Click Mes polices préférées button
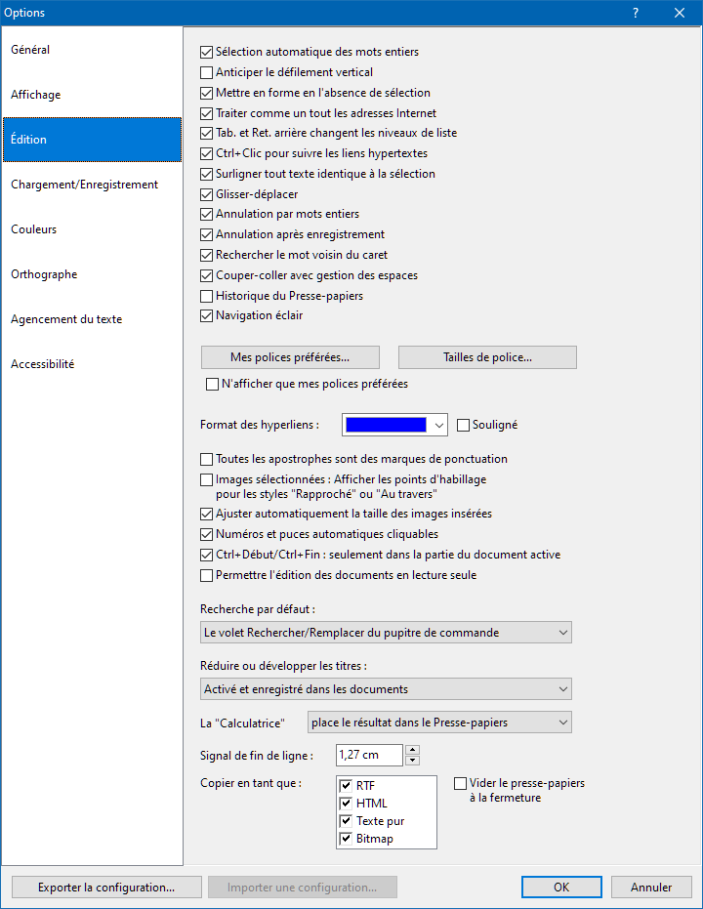Viewport: 703px width, 909px height. (290, 357)
